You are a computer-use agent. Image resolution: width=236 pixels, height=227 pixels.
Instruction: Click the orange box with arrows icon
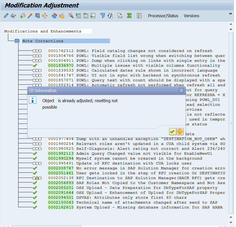[x=45, y=16]
